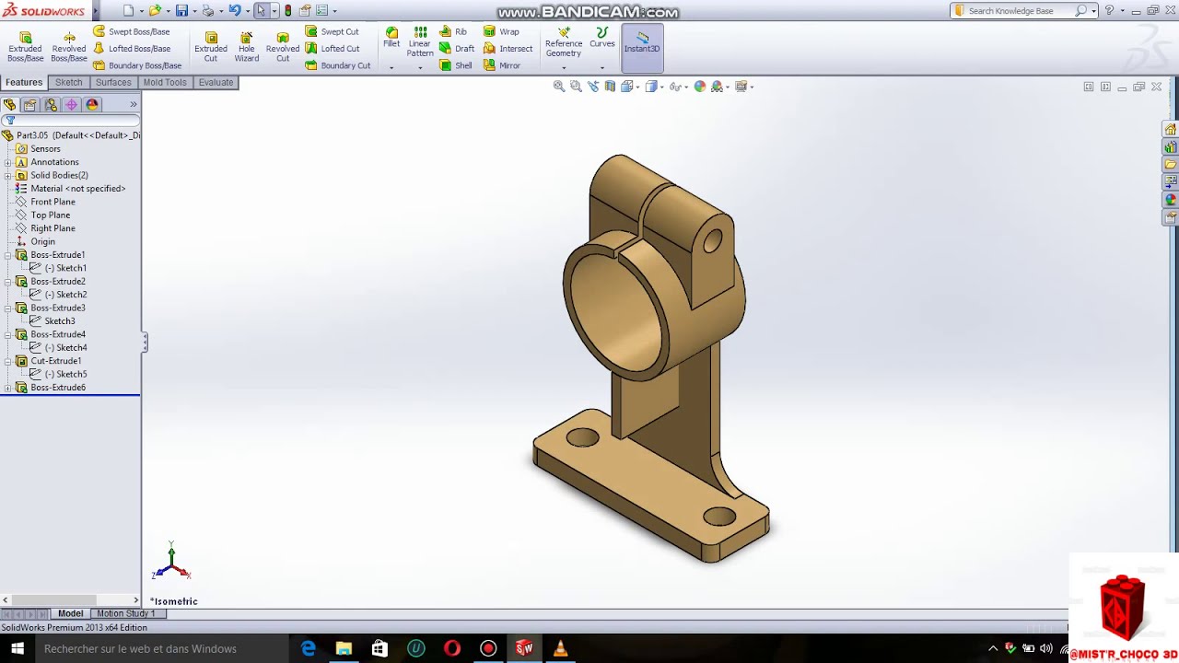Click the Zoom to Fit icon
The width and height of the screenshot is (1179, 663).
click(559, 87)
